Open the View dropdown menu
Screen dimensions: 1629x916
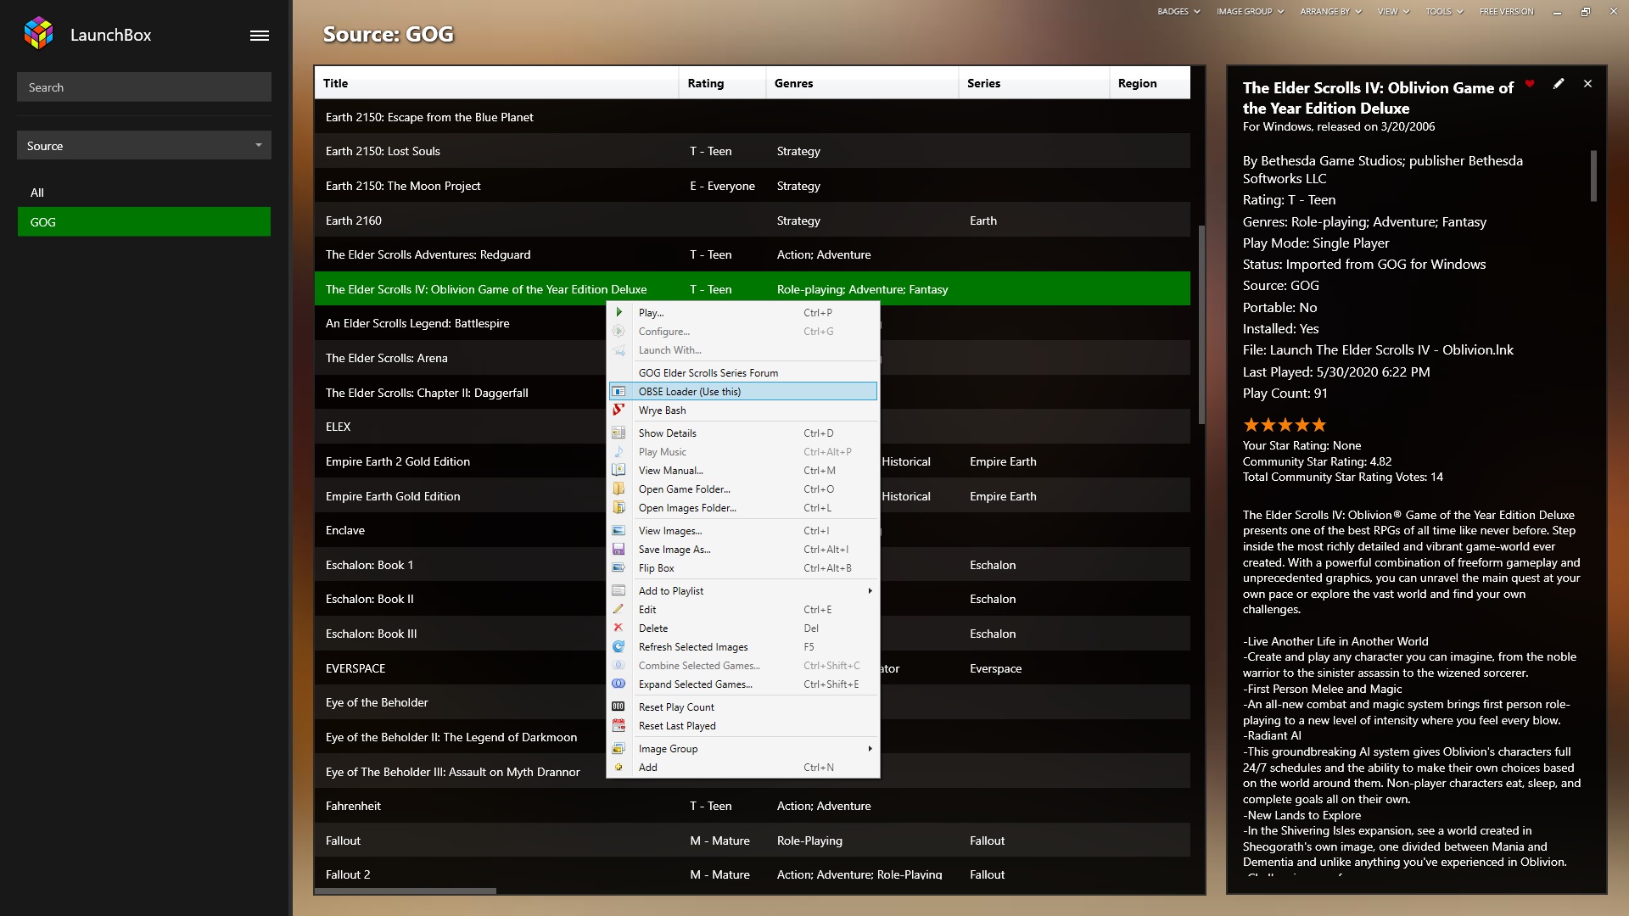pos(1393,12)
